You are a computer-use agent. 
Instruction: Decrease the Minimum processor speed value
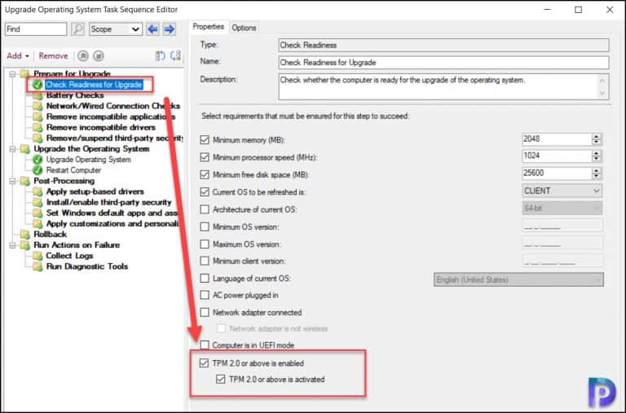tap(597, 159)
